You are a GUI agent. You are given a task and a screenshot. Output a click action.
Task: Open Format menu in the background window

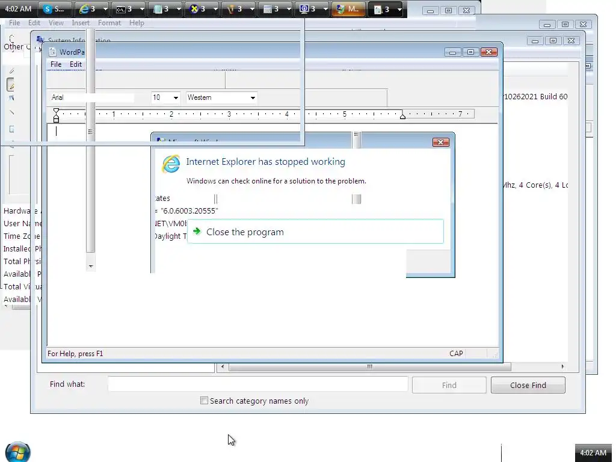point(109,23)
